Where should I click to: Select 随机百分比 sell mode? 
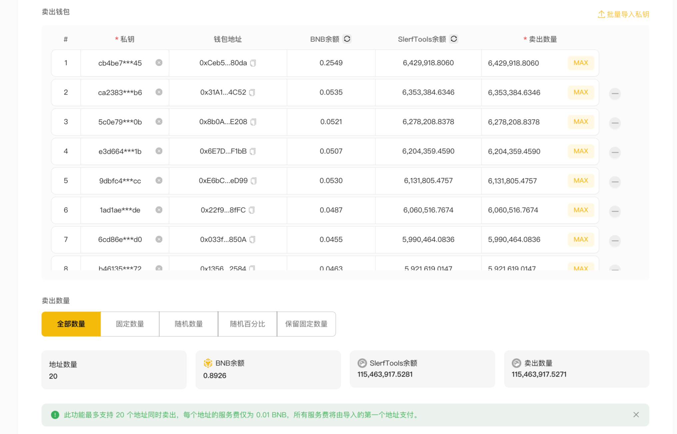(247, 324)
